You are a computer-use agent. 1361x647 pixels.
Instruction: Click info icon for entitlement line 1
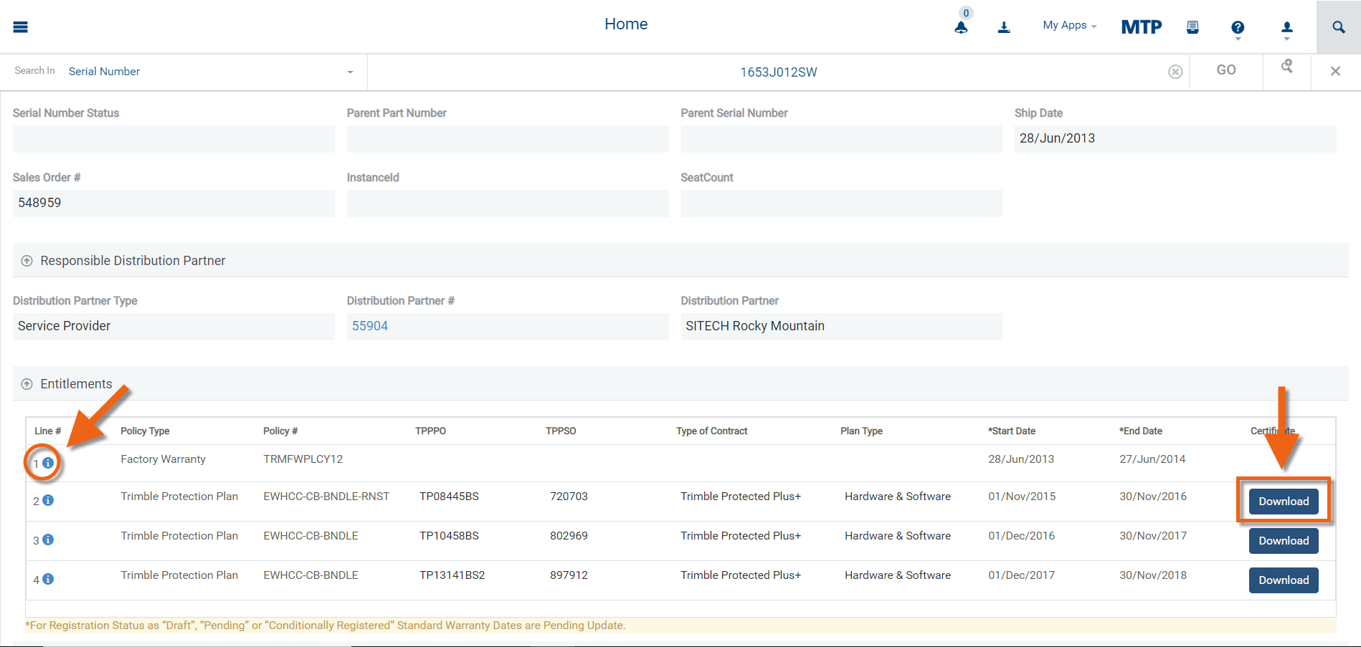click(48, 463)
